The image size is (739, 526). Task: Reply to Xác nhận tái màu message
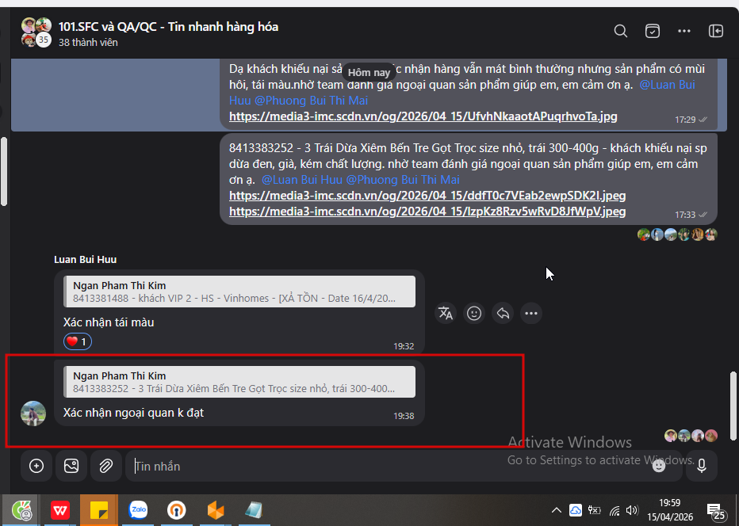pos(503,313)
